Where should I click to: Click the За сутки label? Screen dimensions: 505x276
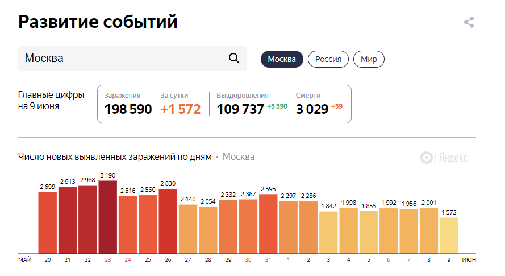(174, 95)
